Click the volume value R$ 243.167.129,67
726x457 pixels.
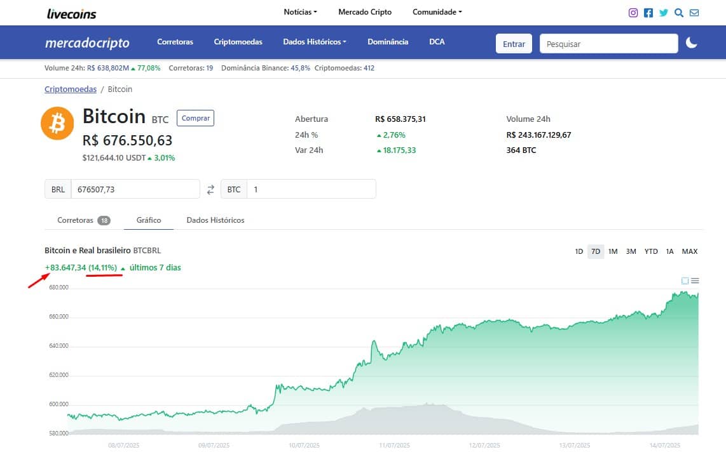pos(538,135)
